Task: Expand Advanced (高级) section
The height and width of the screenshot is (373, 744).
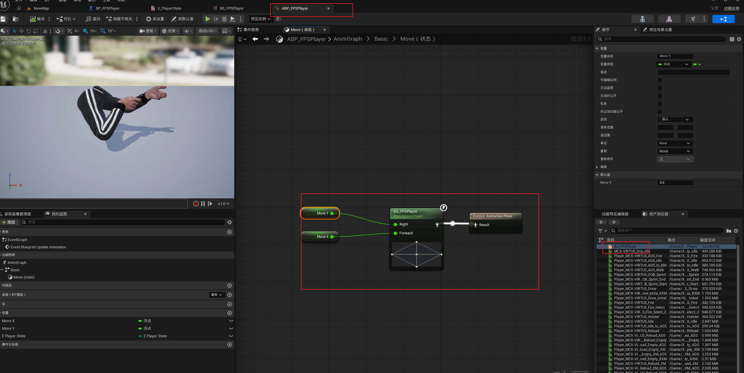Action: pos(597,167)
